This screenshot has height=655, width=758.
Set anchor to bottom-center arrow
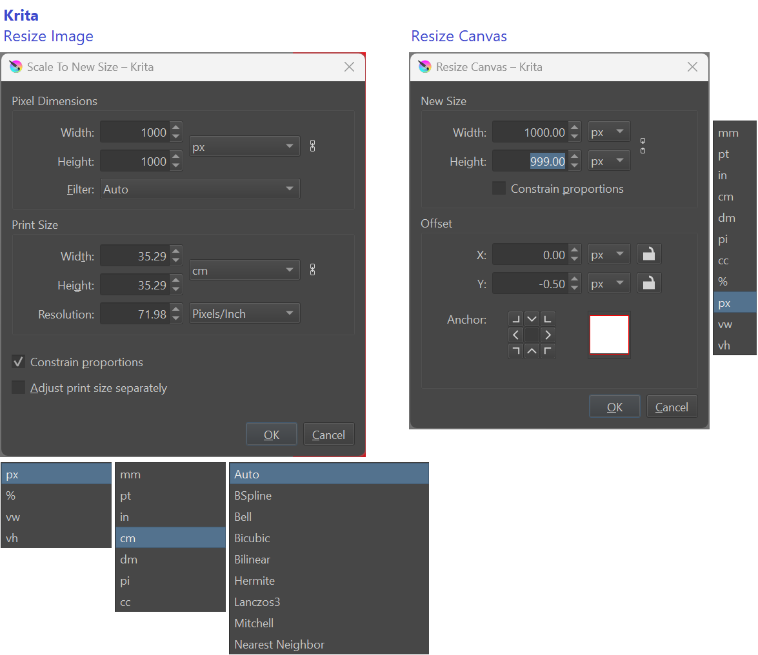[532, 351]
